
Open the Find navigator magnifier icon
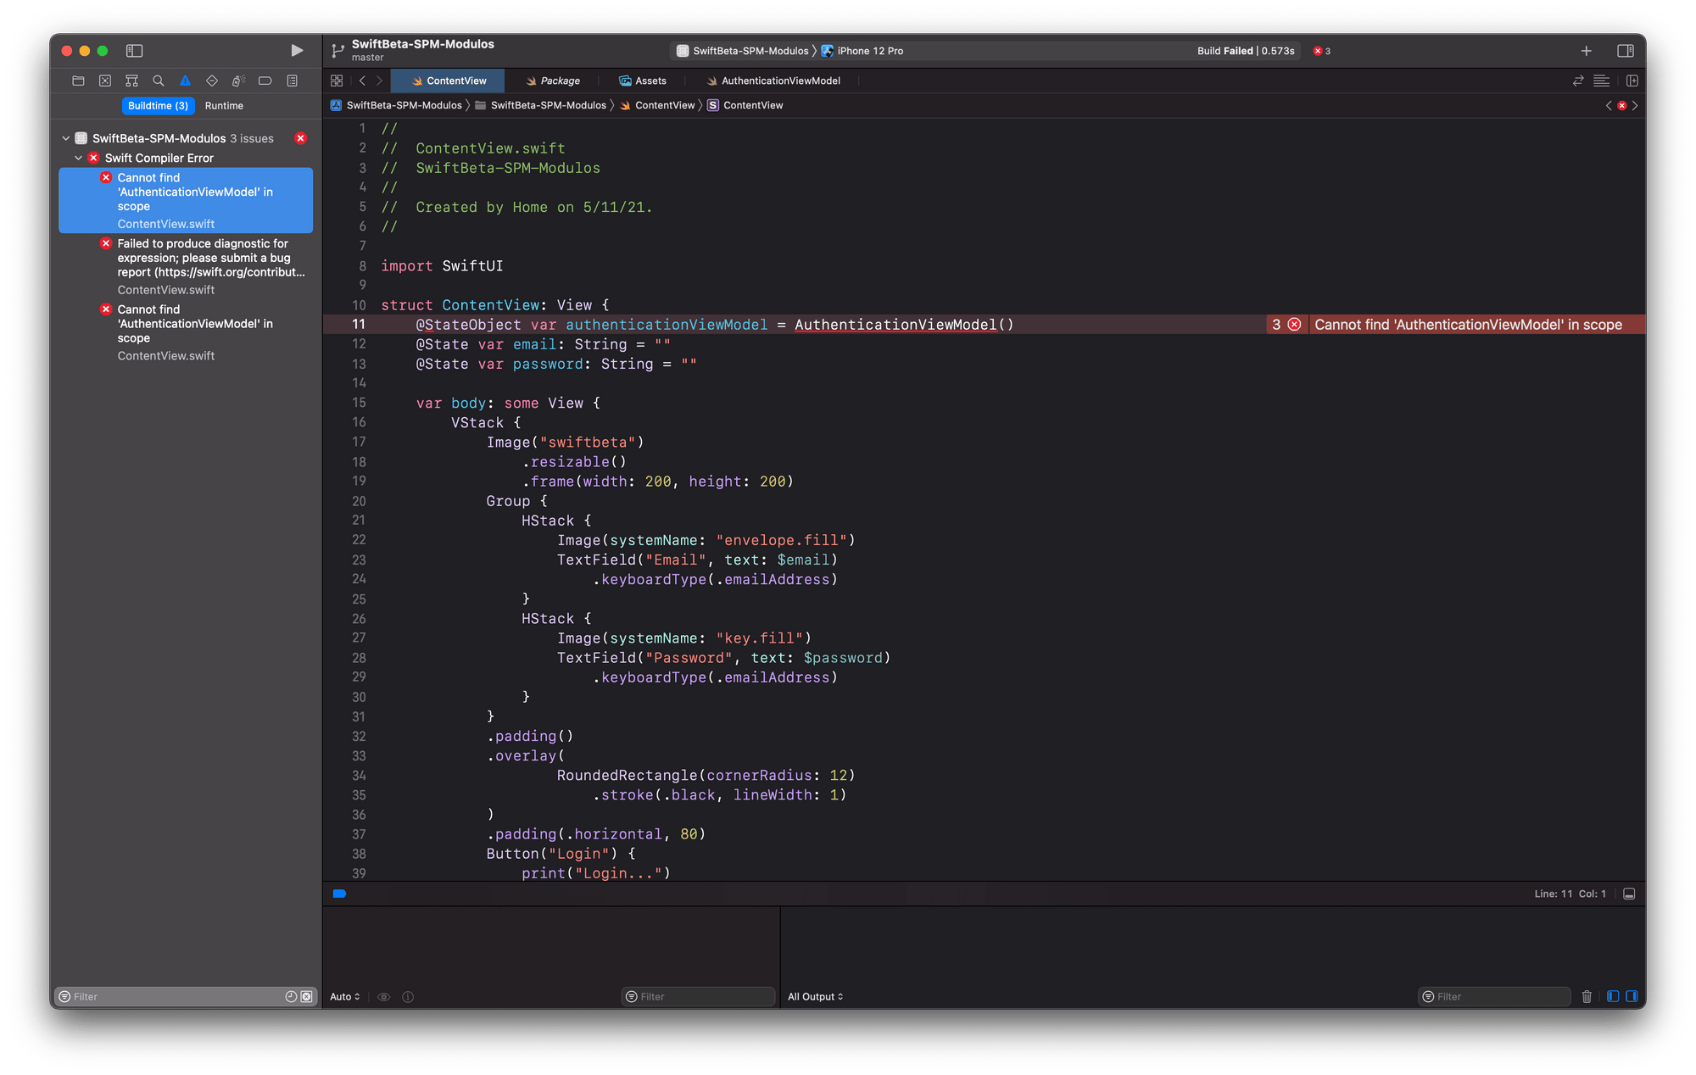[x=159, y=81]
